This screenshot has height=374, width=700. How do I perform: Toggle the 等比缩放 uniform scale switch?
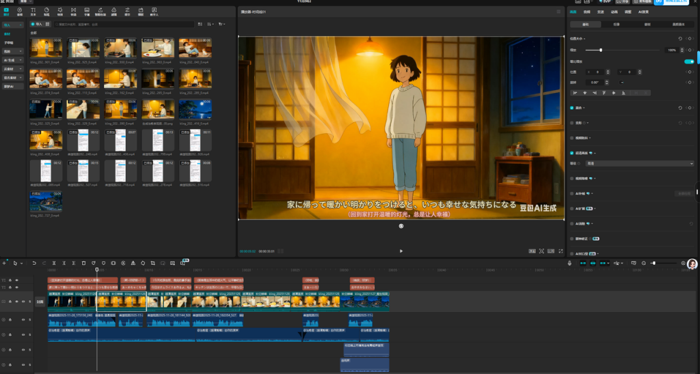click(x=688, y=61)
